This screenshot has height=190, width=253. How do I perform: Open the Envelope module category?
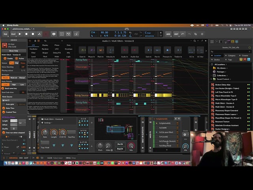tap(68, 49)
